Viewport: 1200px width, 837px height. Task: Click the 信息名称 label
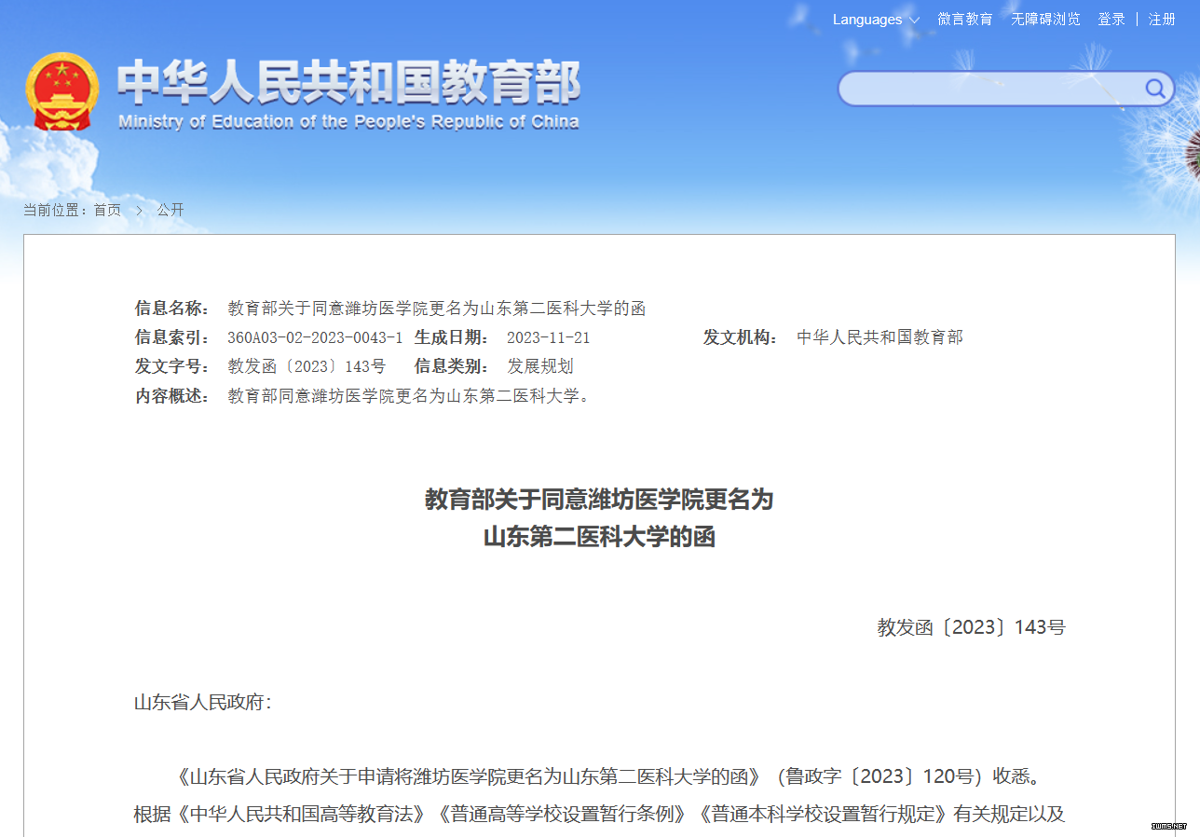click(x=172, y=309)
